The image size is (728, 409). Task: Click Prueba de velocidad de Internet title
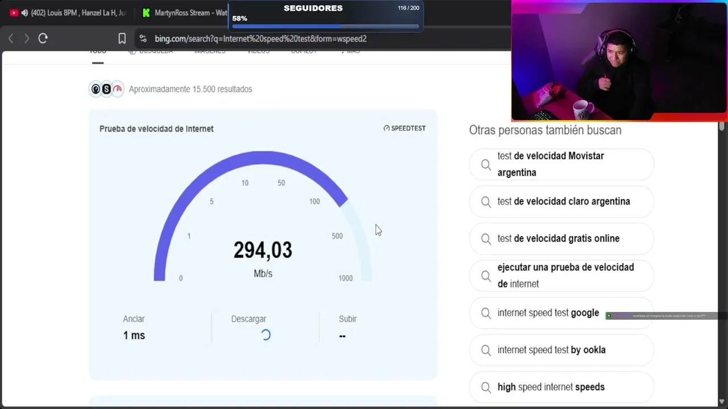(x=156, y=129)
